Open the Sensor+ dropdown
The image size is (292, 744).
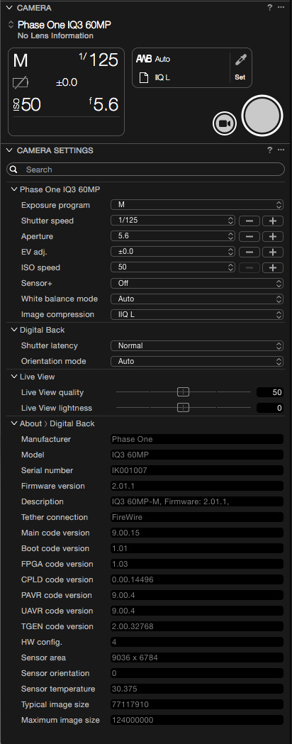(197, 283)
